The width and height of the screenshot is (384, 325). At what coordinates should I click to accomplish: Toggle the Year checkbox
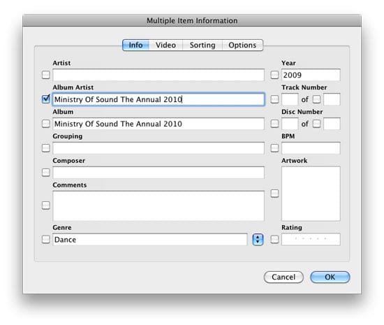(274, 75)
